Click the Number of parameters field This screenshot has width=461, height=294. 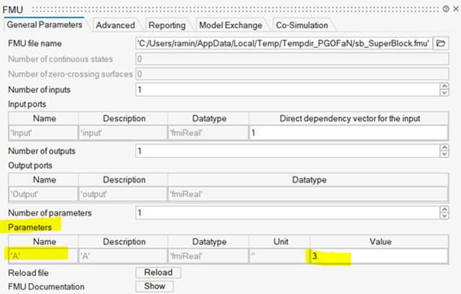(286, 212)
